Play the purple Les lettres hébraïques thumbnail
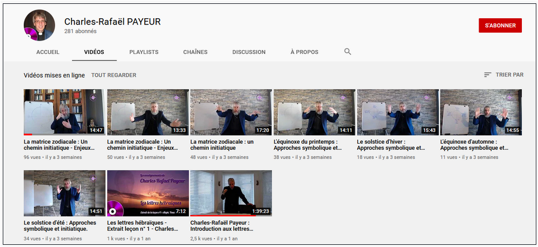Screen dimensions: 538x247 point(148,193)
